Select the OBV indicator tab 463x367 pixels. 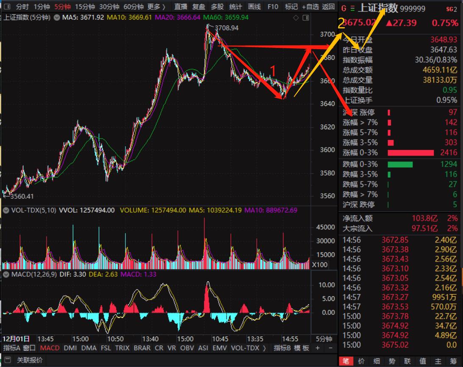point(187,348)
